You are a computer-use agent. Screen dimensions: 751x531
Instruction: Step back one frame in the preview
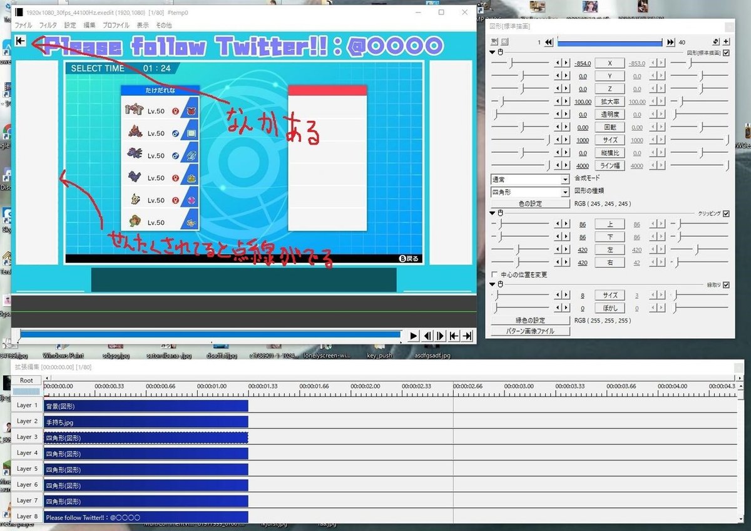tap(427, 336)
